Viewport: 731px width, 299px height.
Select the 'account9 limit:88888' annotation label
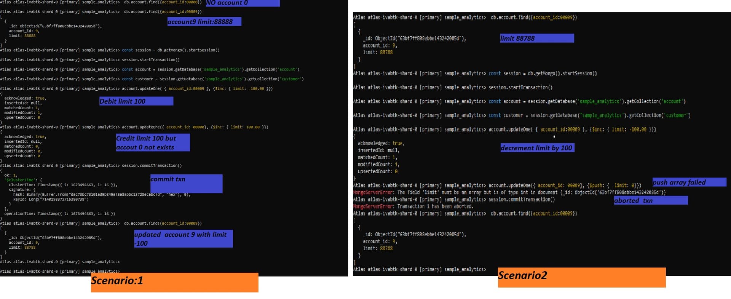click(204, 22)
